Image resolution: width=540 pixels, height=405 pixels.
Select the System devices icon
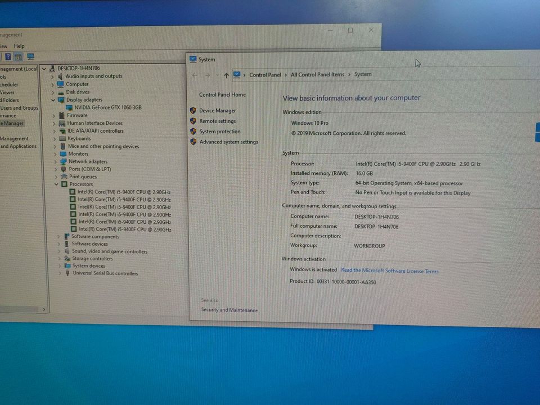67,266
